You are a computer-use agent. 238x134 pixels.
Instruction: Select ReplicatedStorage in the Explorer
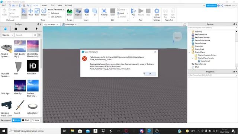click(x=202, y=38)
